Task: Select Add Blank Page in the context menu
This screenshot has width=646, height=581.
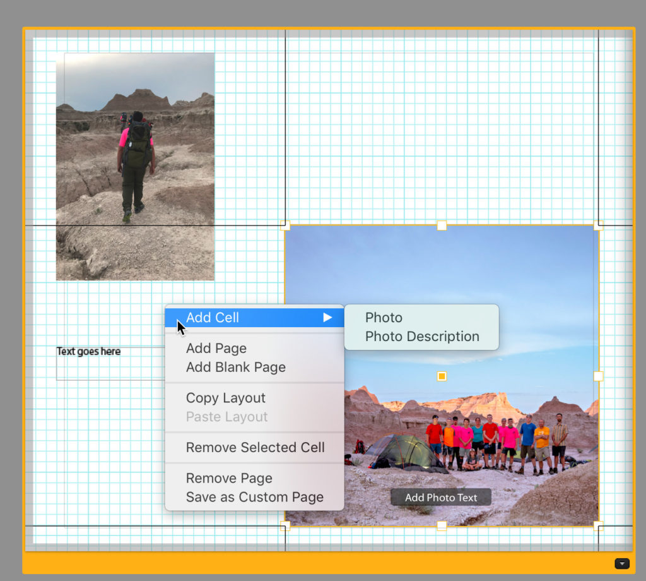Action: click(236, 368)
